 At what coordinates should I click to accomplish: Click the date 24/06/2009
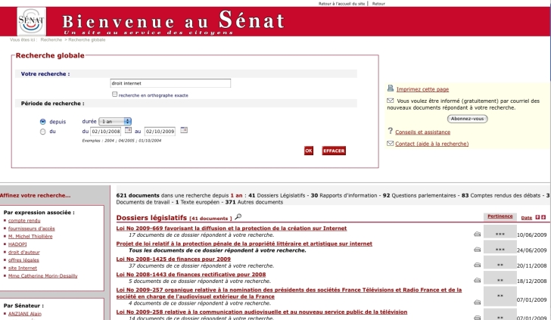tap(531, 250)
